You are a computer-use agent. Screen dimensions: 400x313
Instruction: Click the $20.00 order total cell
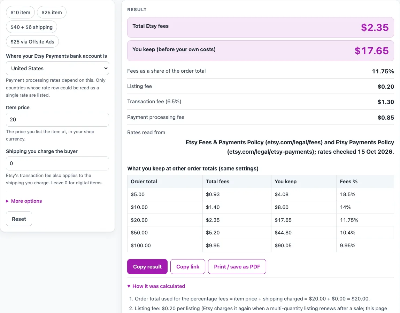pos(165,220)
